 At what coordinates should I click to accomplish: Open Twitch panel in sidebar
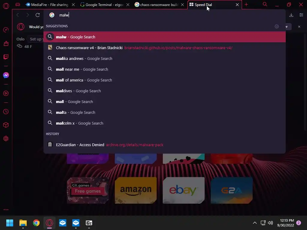(x=6, y=57)
